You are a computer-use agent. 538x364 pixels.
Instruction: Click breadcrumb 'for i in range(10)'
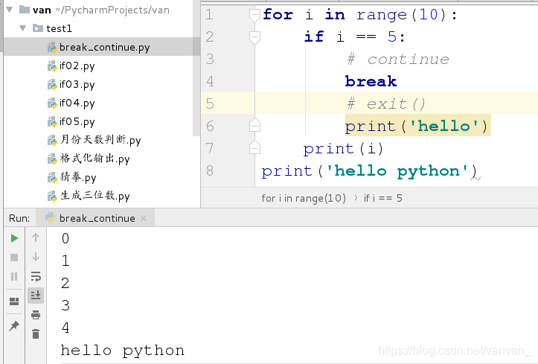(x=304, y=198)
